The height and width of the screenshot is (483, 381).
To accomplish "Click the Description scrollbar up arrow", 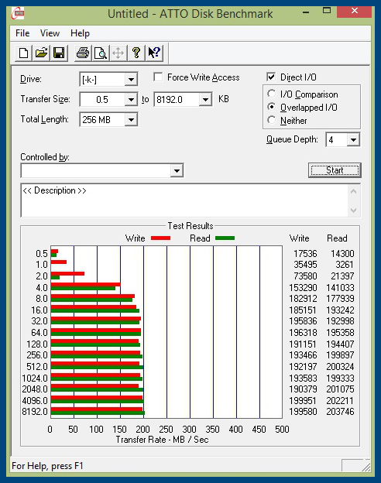I will point(354,191).
